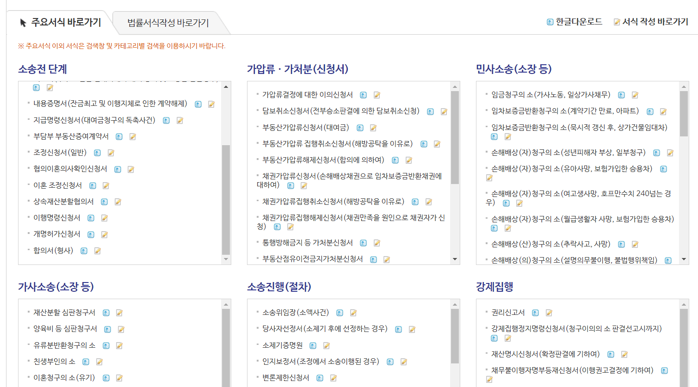Download Hangul file for 부동산가압류신청서(대여금)

pyautogui.click(x=360, y=128)
